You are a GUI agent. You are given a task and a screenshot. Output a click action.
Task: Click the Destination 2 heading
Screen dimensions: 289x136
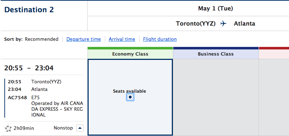(x=29, y=10)
